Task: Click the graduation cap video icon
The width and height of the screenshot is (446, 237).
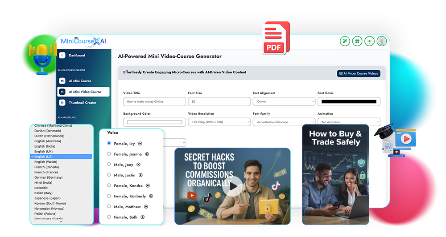Action: click(x=396, y=141)
